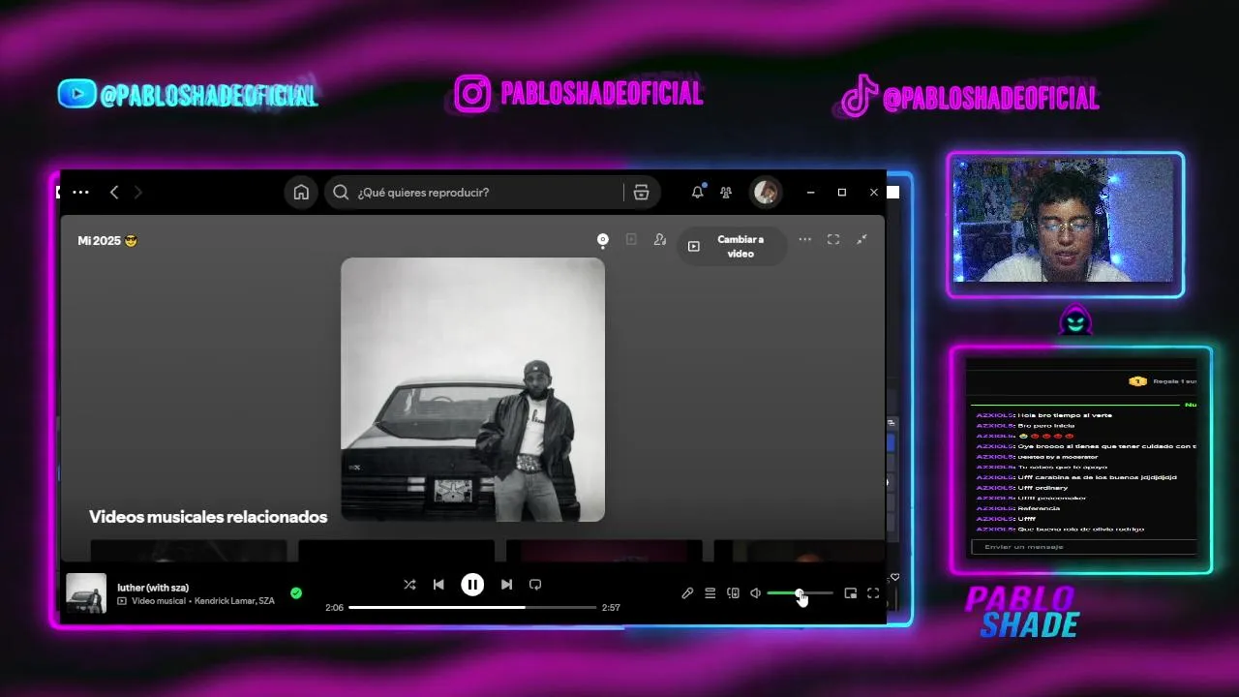The height and width of the screenshot is (697, 1239).
Task: Click the green volume slider
Action: pos(800,593)
